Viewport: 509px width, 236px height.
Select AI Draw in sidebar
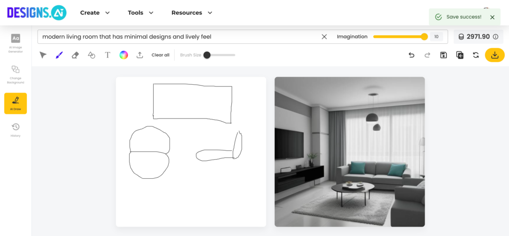(x=16, y=103)
